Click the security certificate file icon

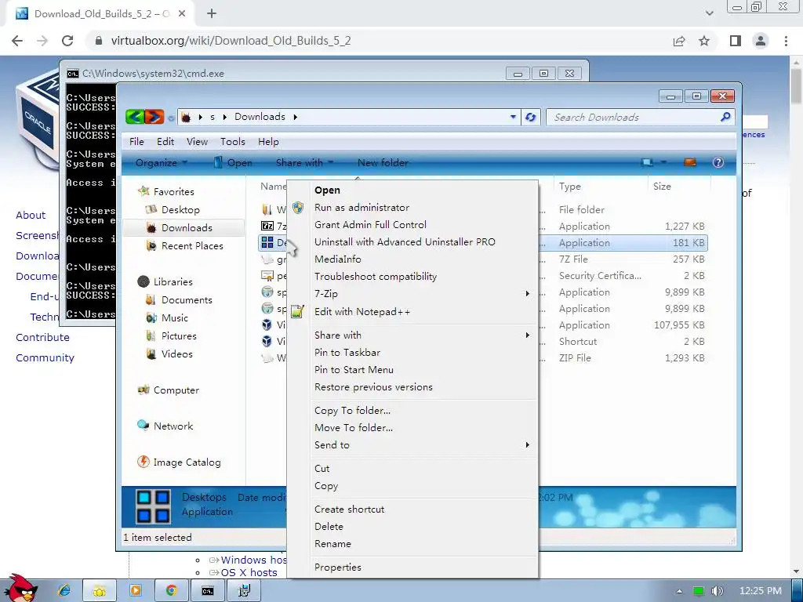[267, 275]
